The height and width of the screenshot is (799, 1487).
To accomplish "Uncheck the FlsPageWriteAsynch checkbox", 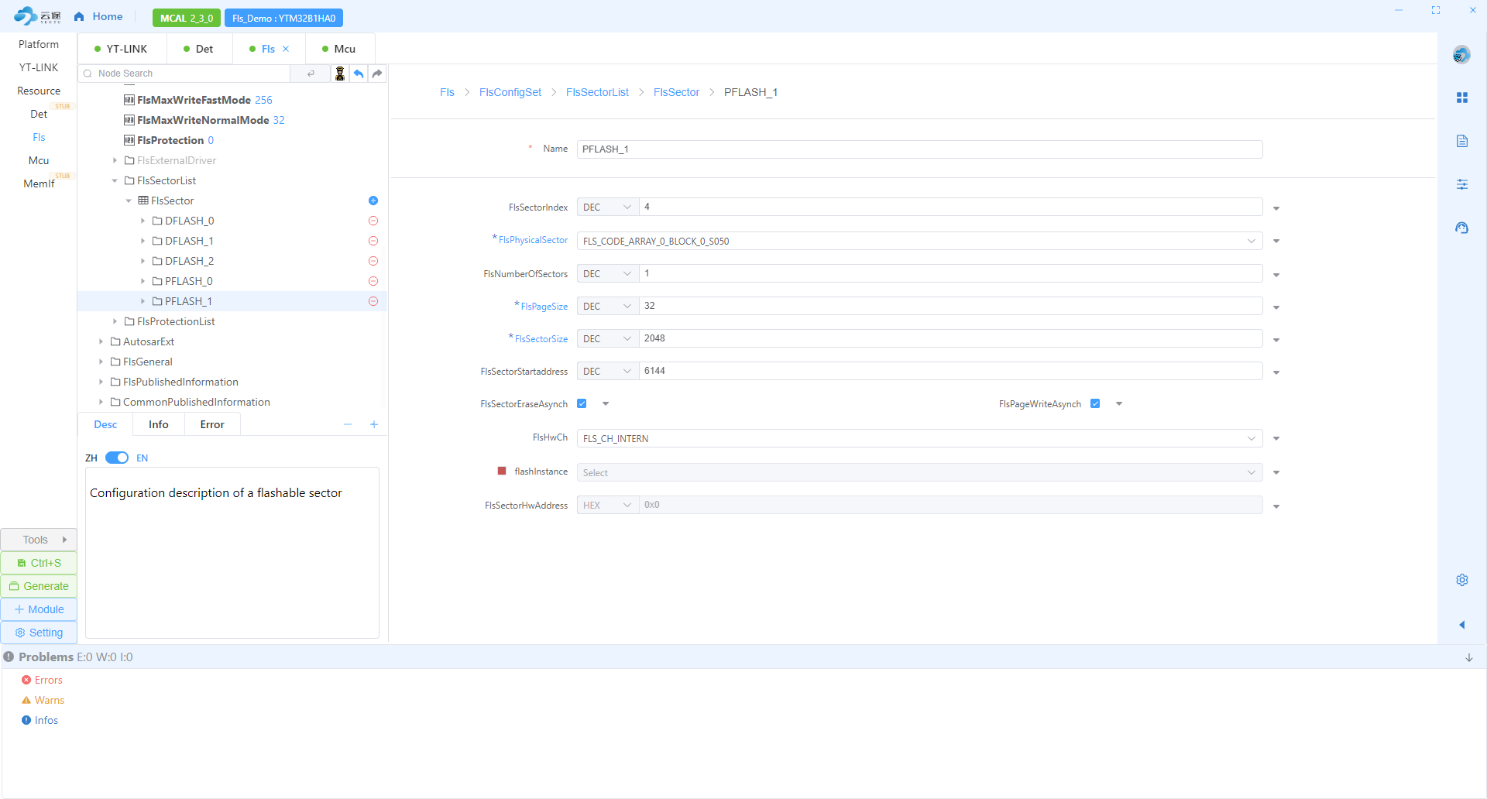I will tap(1095, 403).
